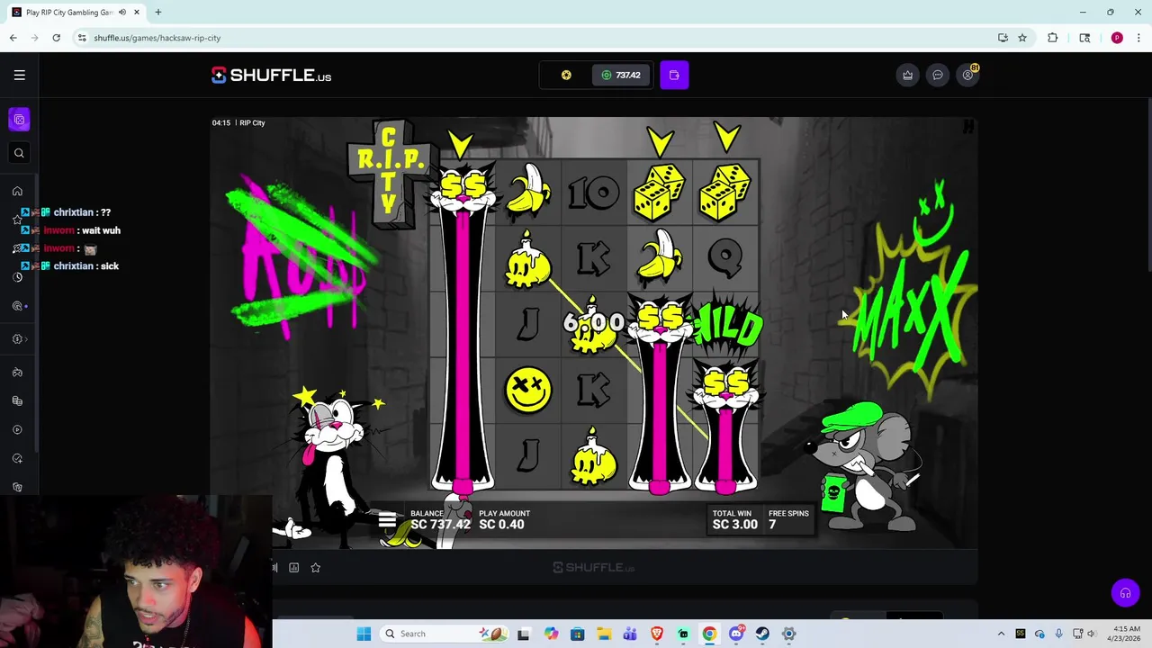This screenshot has height=648, width=1152.
Task: Select the gold coin currency toggle
Action: 566,75
